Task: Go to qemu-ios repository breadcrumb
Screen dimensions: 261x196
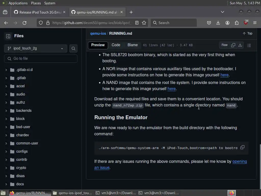Action: click(x=98, y=33)
